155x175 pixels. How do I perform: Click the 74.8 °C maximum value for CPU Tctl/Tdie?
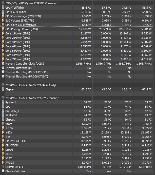point(127,8)
